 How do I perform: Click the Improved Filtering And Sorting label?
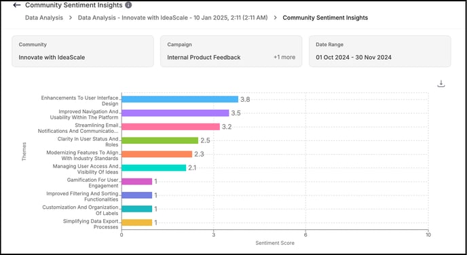82,197
